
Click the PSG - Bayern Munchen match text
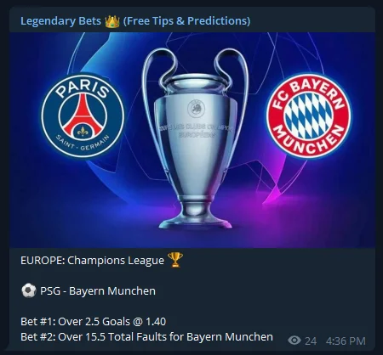pos(98,291)
